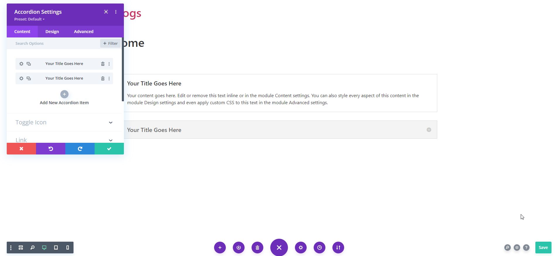
Task: Expand the Link section
Action: click(x=64, y=140)
